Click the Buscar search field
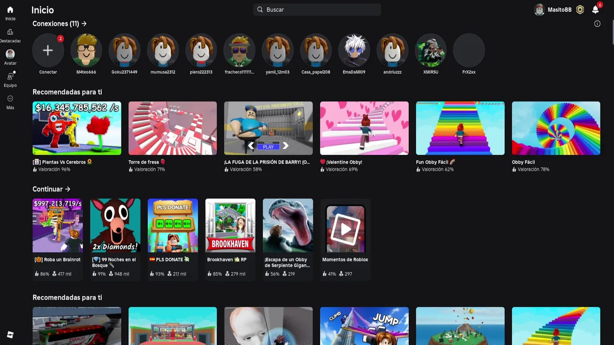 point(317,10)
